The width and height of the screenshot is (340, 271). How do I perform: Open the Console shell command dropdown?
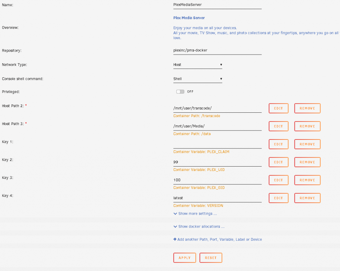tap(198, 79)
